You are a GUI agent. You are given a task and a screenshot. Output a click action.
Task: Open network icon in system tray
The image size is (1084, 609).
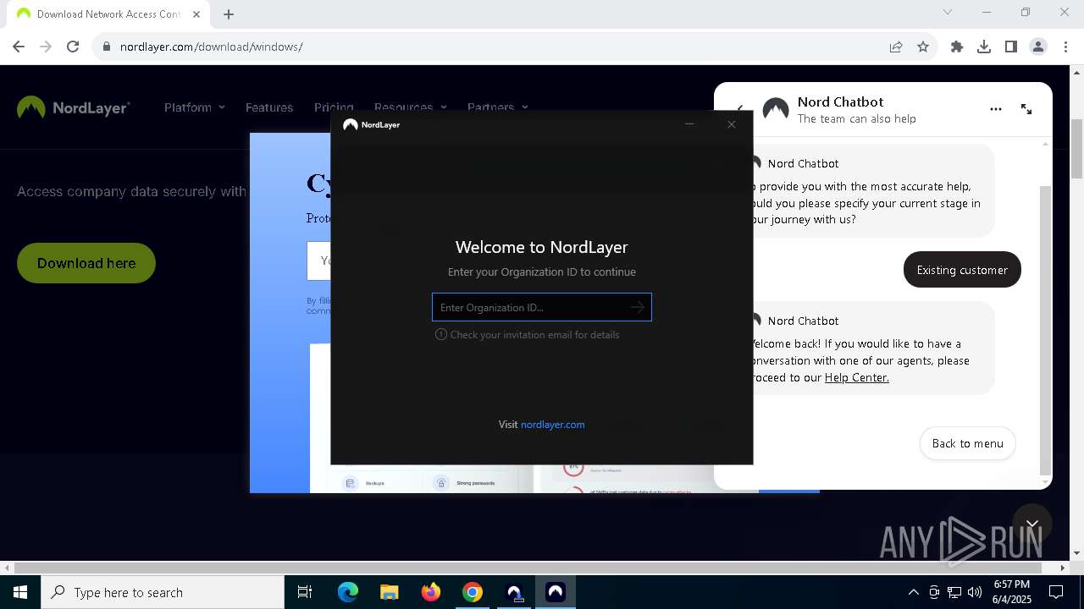click(x=954, y=592)
